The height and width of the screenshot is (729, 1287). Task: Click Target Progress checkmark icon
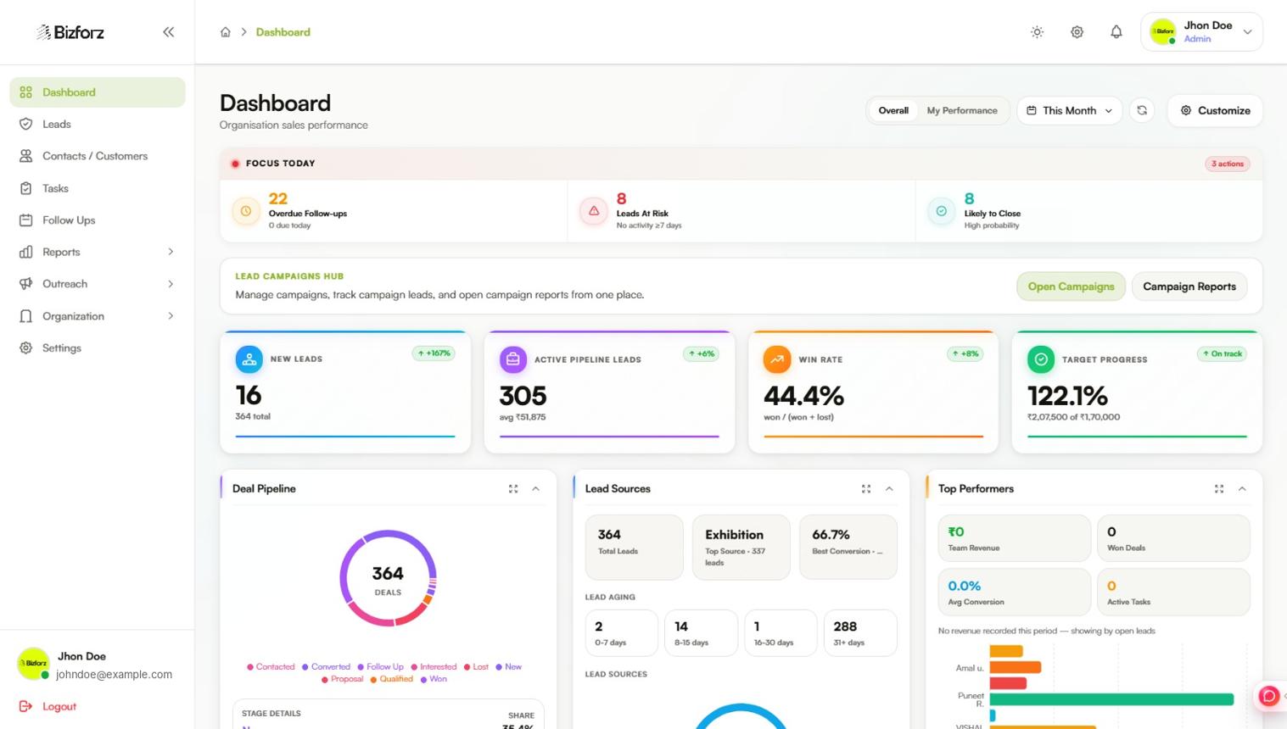click(x=1041, y=359)
